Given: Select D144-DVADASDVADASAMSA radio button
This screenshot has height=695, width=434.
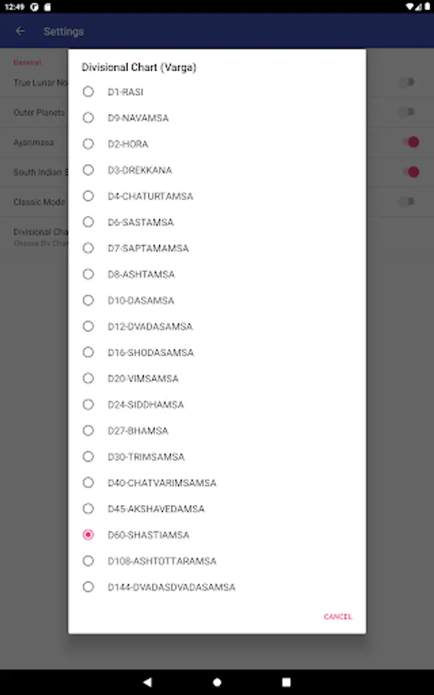Looking at the screenshot, I should 217,588.
